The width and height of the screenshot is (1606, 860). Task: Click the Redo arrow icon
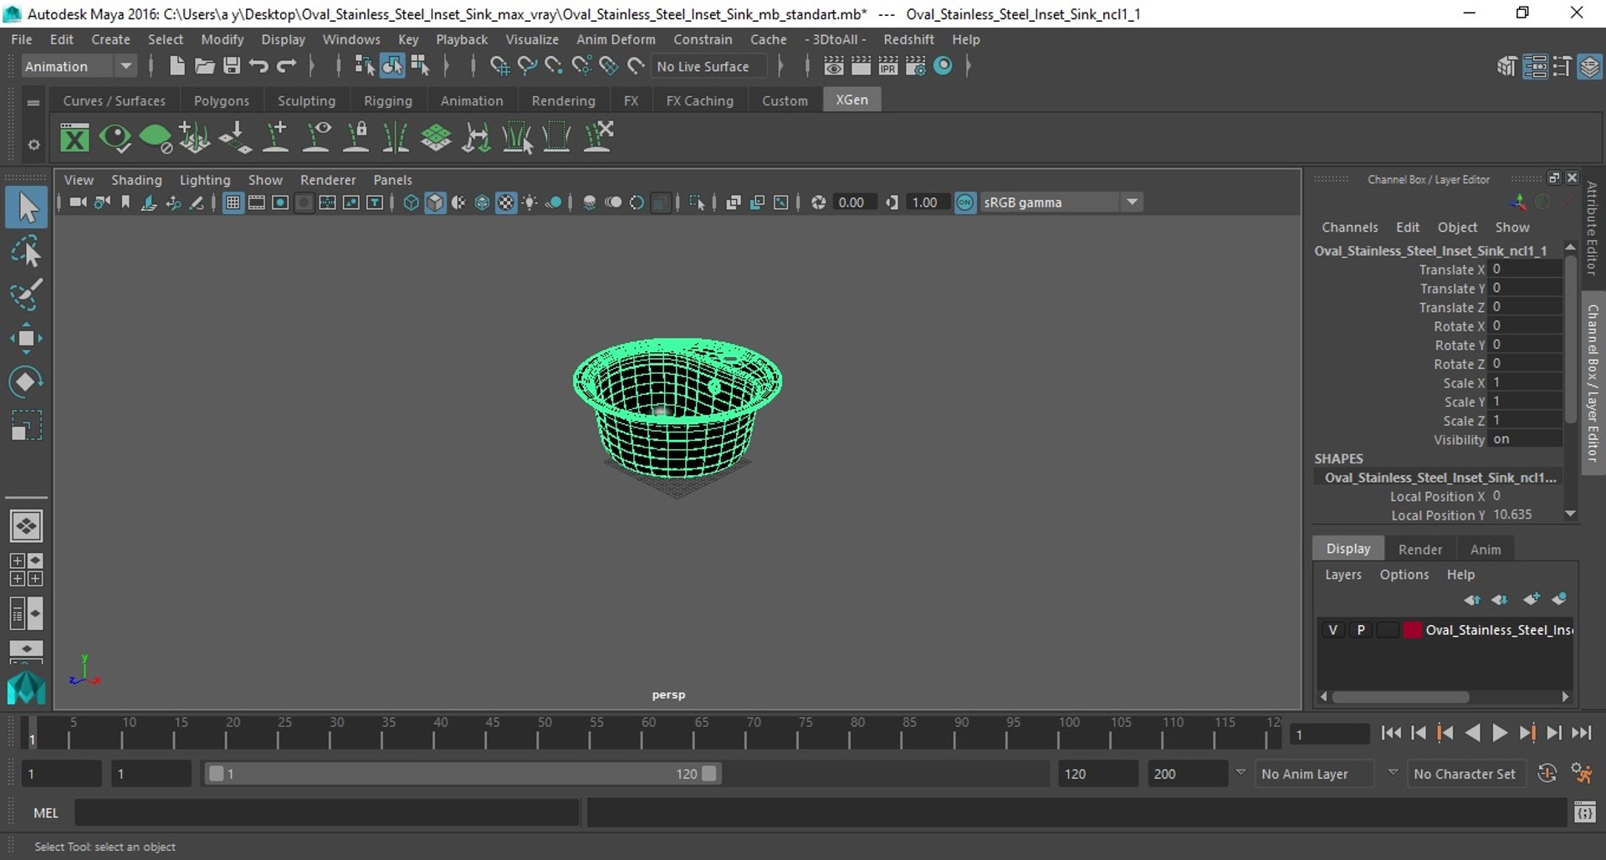click(x=286, y=66)
